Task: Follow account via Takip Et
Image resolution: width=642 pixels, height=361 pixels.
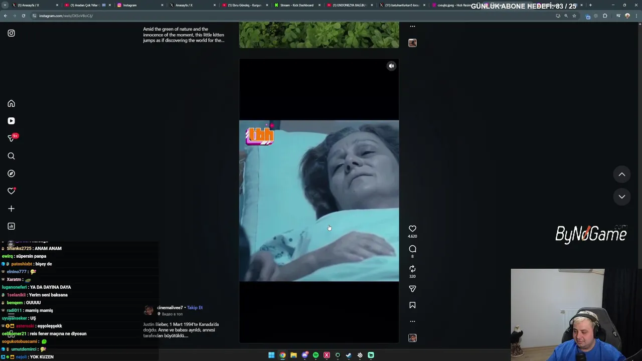Action: pos(195,307)
